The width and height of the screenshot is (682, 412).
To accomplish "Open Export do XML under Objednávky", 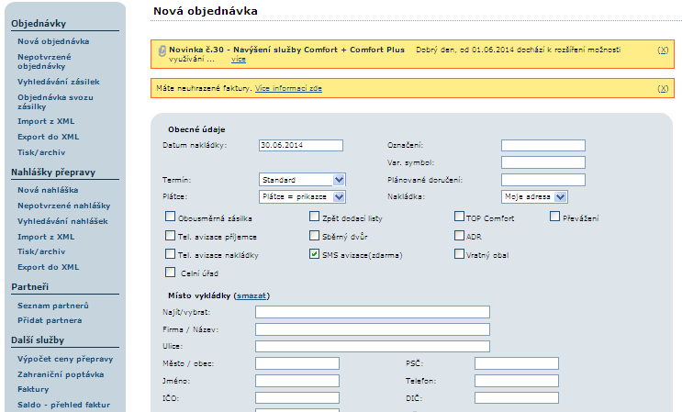I will (49, 137).
